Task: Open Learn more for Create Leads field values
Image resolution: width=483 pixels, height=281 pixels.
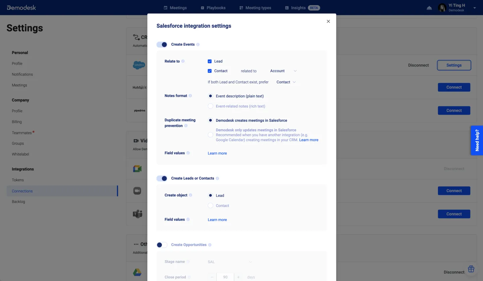Action: point(217,220)
